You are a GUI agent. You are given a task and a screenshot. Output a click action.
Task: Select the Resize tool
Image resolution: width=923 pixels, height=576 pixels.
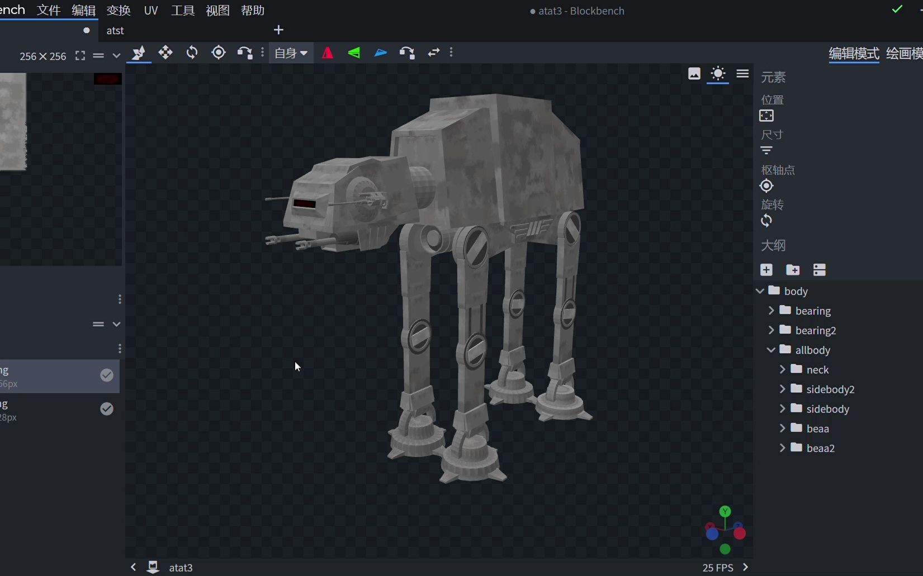click(165, 53)
